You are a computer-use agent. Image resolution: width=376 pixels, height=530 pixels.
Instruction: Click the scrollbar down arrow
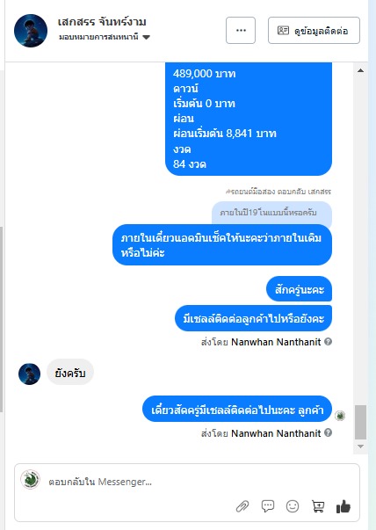point(360,447)
